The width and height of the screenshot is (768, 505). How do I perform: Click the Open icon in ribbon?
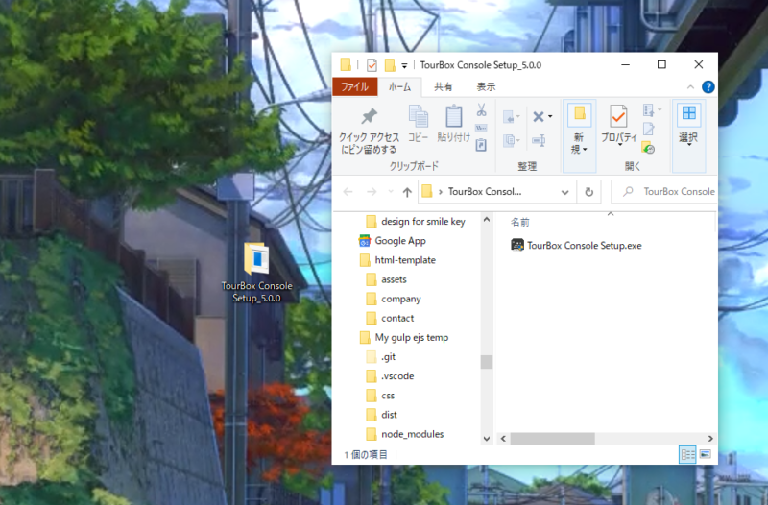(x=649, y=110)
